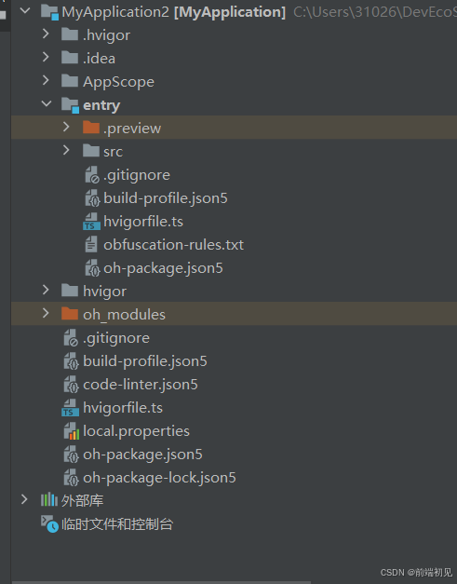Click the entry module folder icon
This screenshot has height=584, width=457.
pos(70,105)
